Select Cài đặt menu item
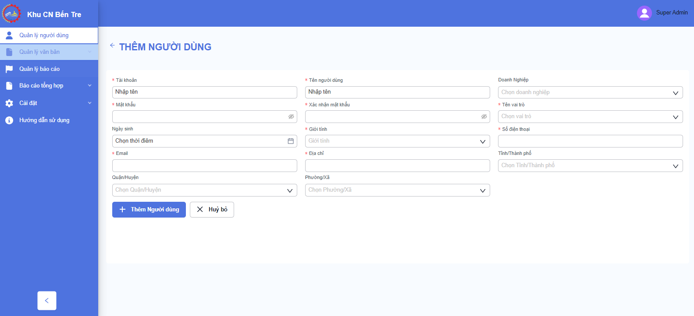Screen dimensions: 694x316 click(x=49, y=103)
